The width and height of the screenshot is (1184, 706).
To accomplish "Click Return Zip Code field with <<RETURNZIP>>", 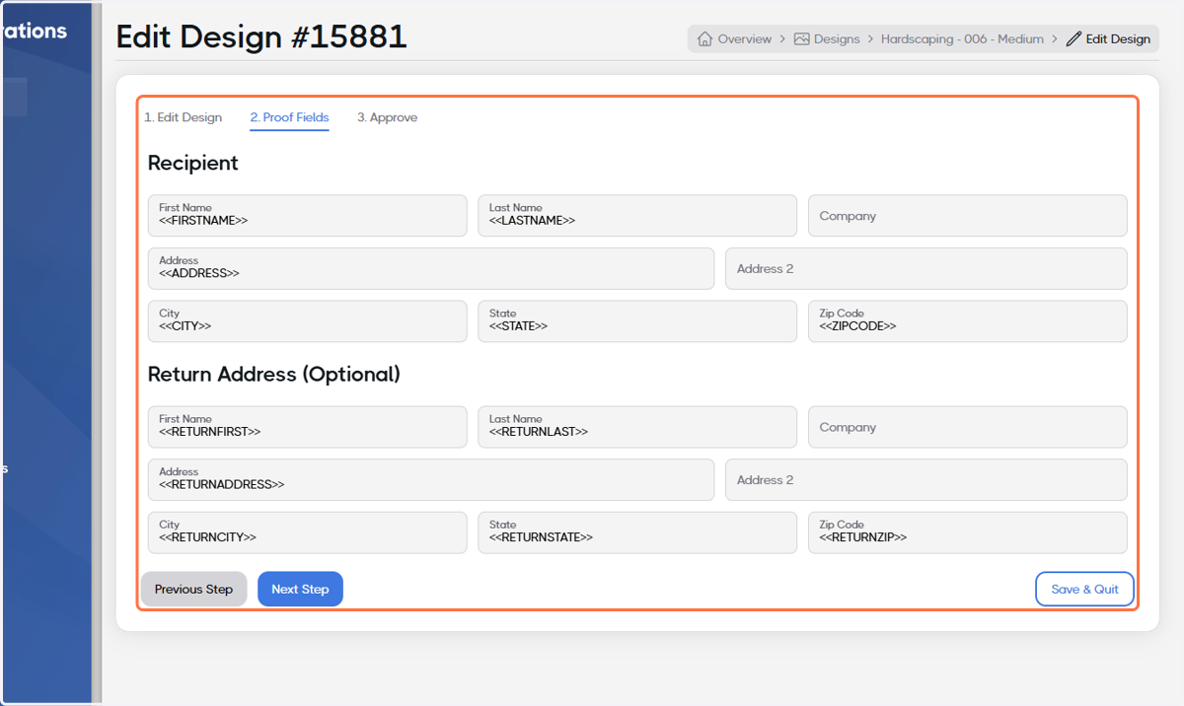I will tap(967, 532).
